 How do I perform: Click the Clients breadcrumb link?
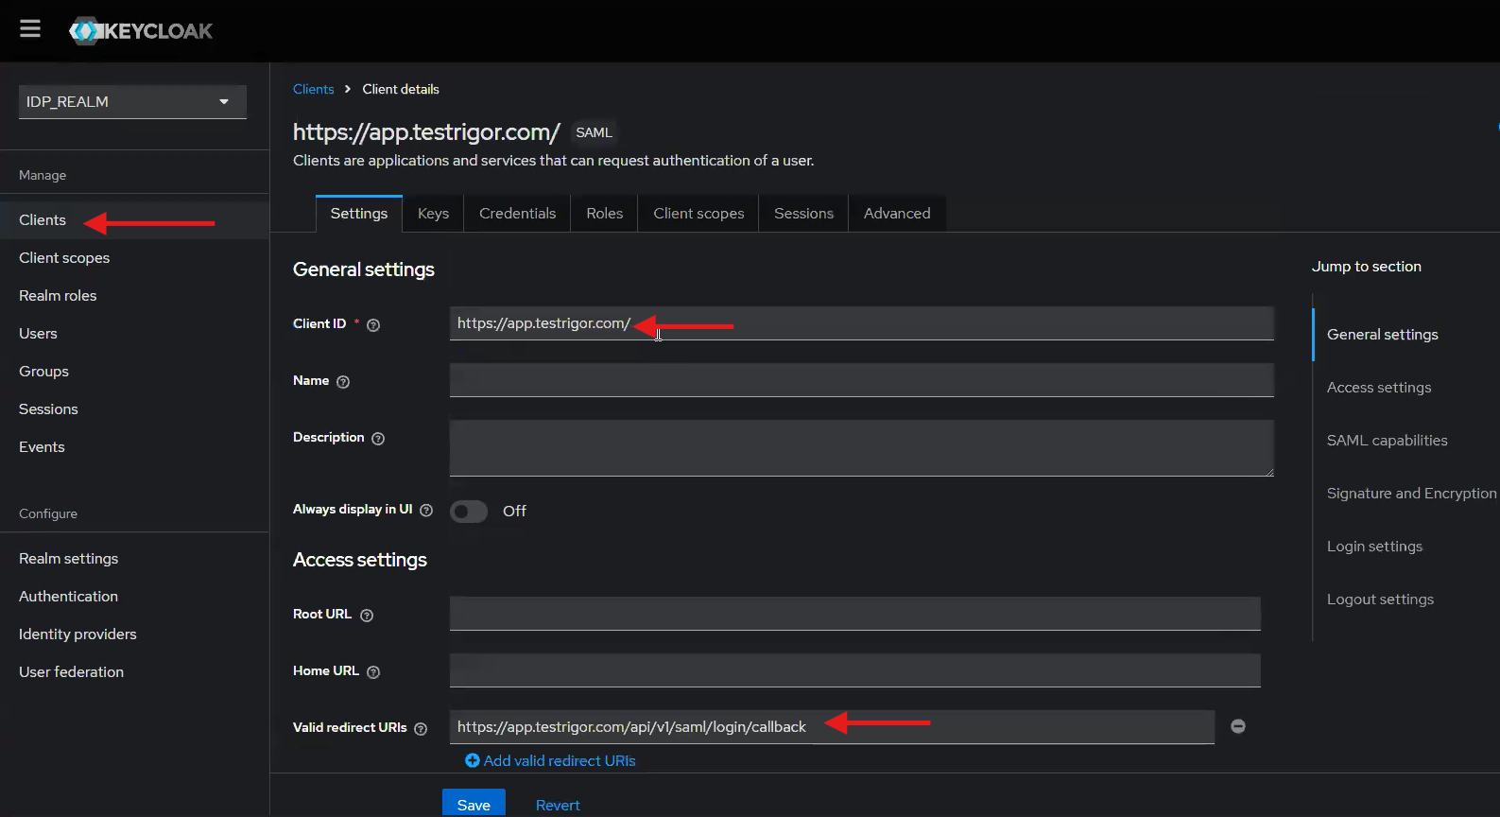tap(313, 89)
